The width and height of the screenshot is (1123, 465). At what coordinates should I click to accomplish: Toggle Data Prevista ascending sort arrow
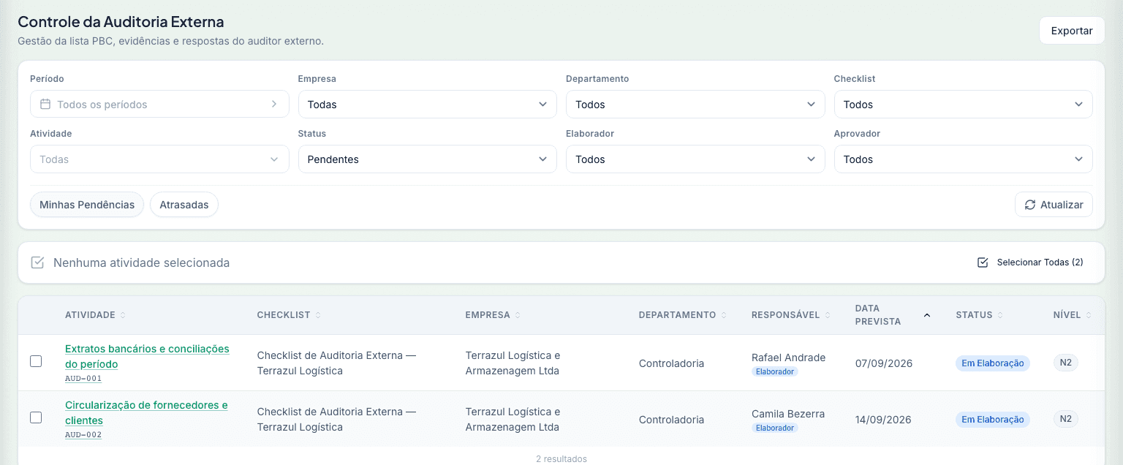[x=927, y=315]
